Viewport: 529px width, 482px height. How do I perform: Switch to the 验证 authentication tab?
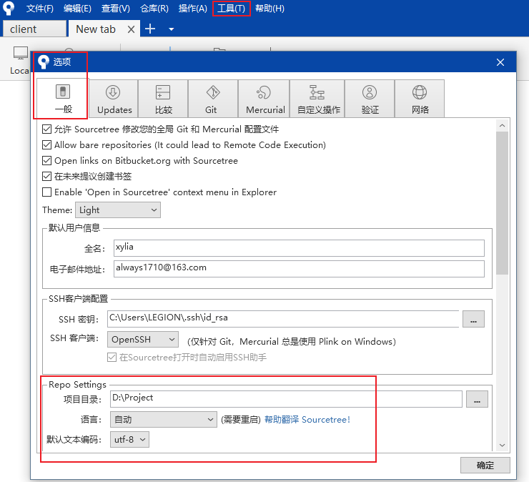370,99
